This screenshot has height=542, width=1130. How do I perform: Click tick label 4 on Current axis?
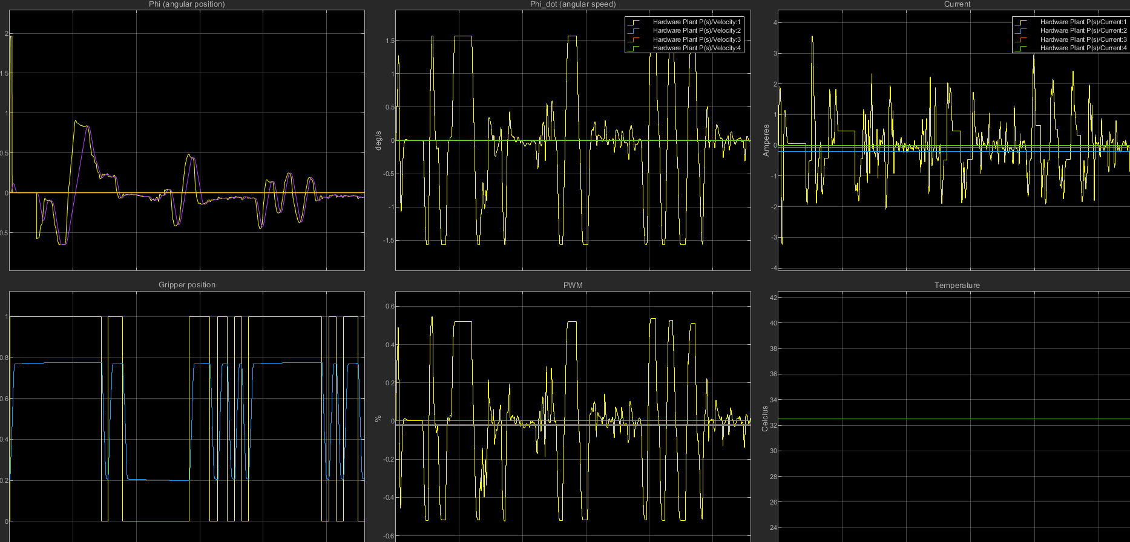coord(775,23)
